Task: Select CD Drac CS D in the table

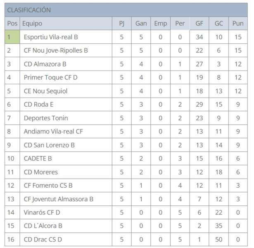Action: tap(43, 239)
